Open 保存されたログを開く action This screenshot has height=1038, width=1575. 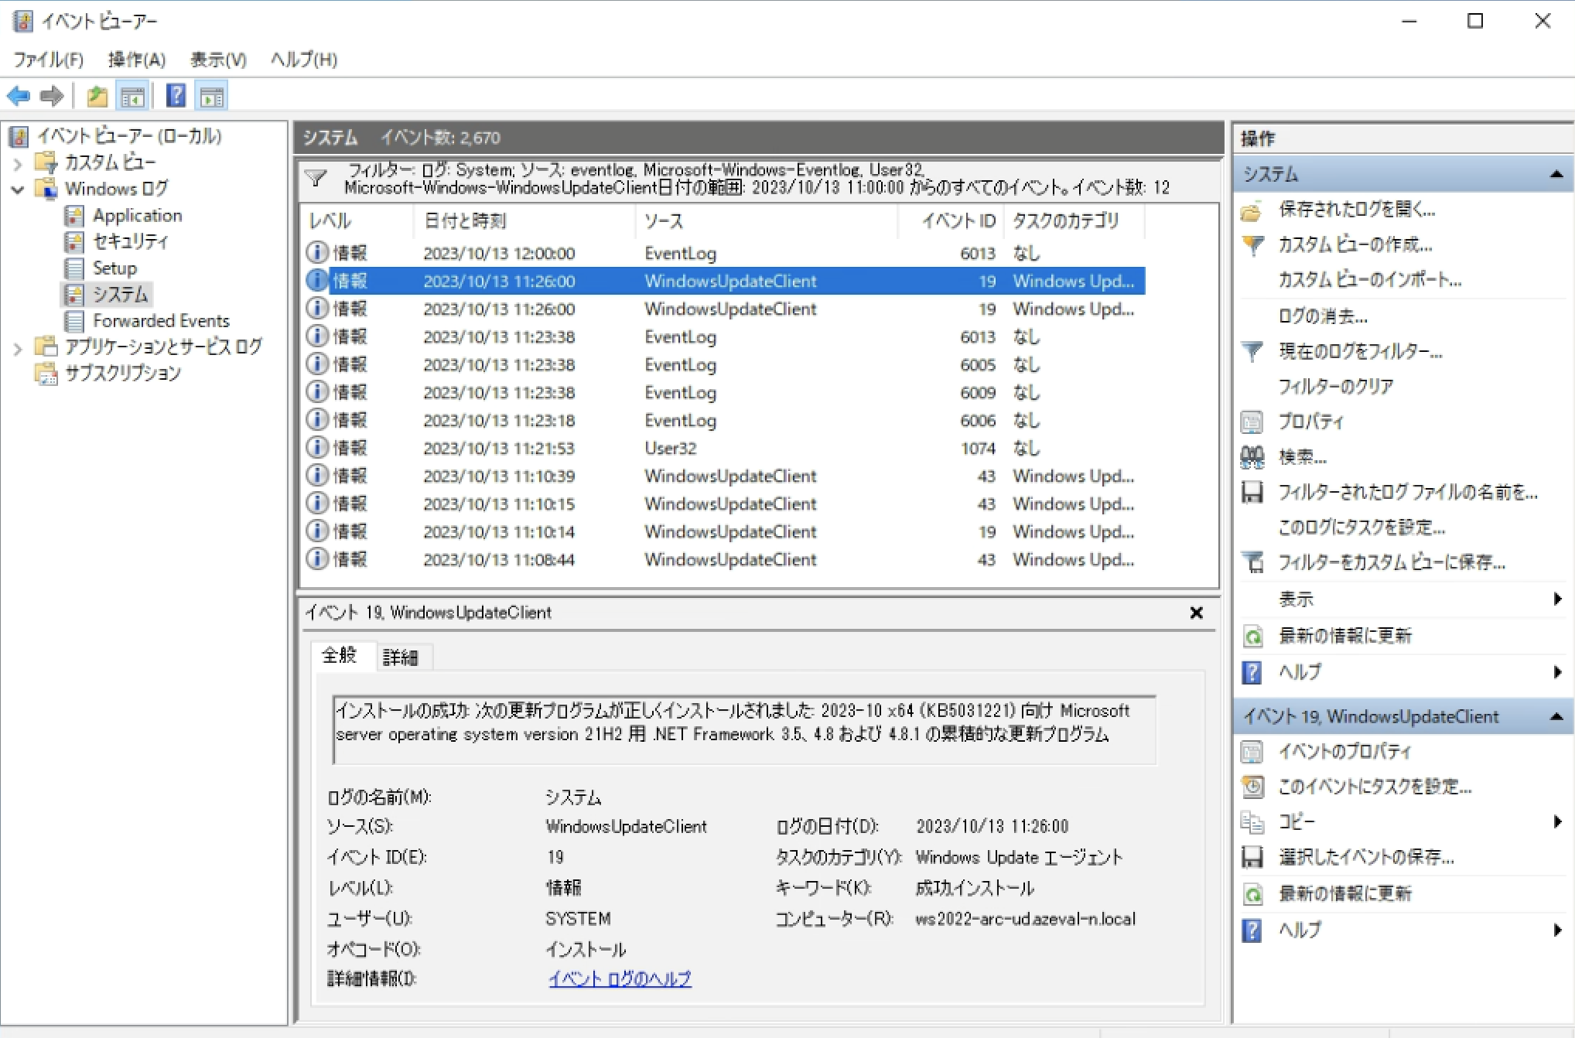1357,210
